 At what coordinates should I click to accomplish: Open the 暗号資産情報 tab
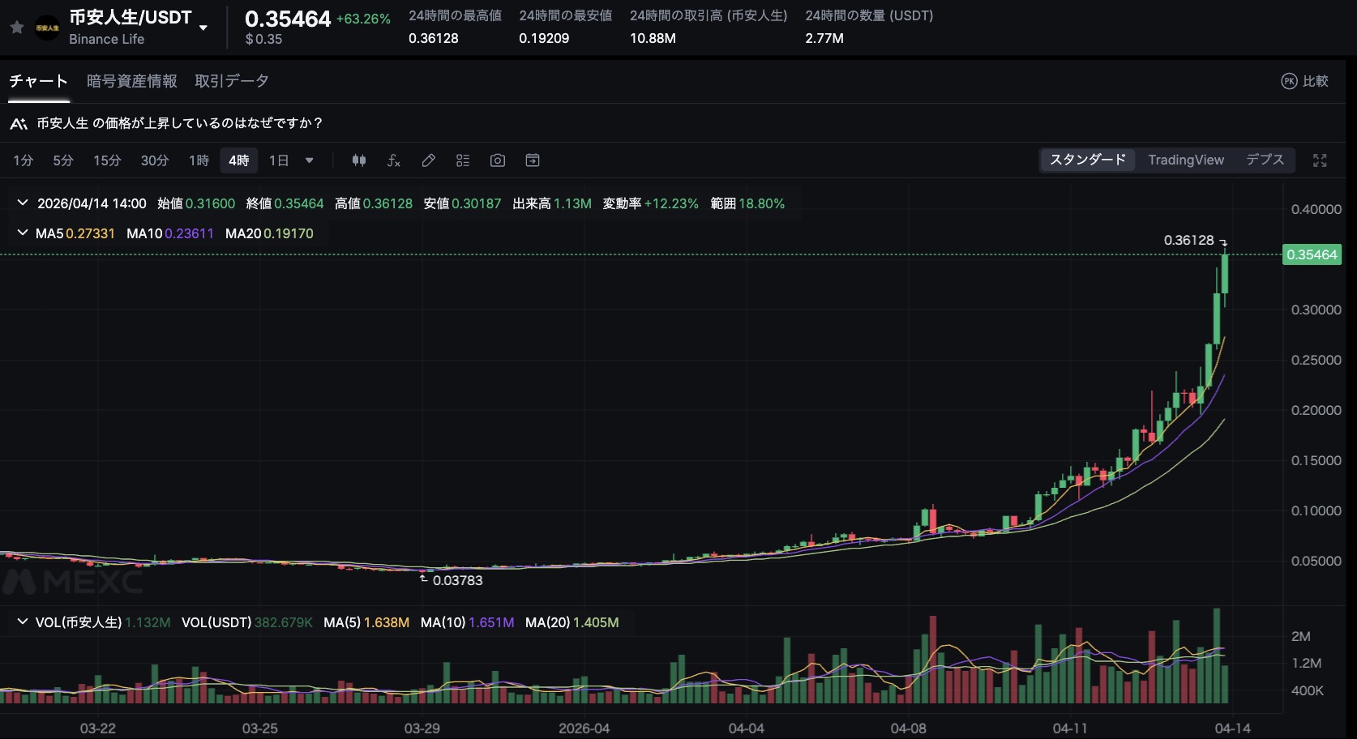(x=131, y=81)
